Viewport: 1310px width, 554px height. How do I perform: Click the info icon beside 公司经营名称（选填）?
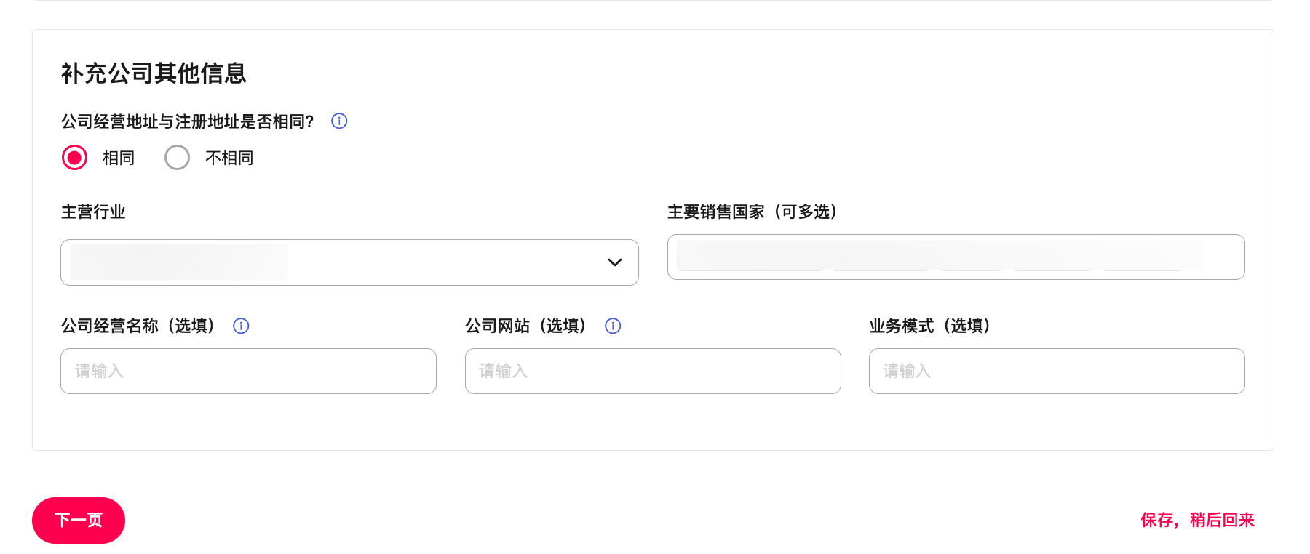pos(241,326)
